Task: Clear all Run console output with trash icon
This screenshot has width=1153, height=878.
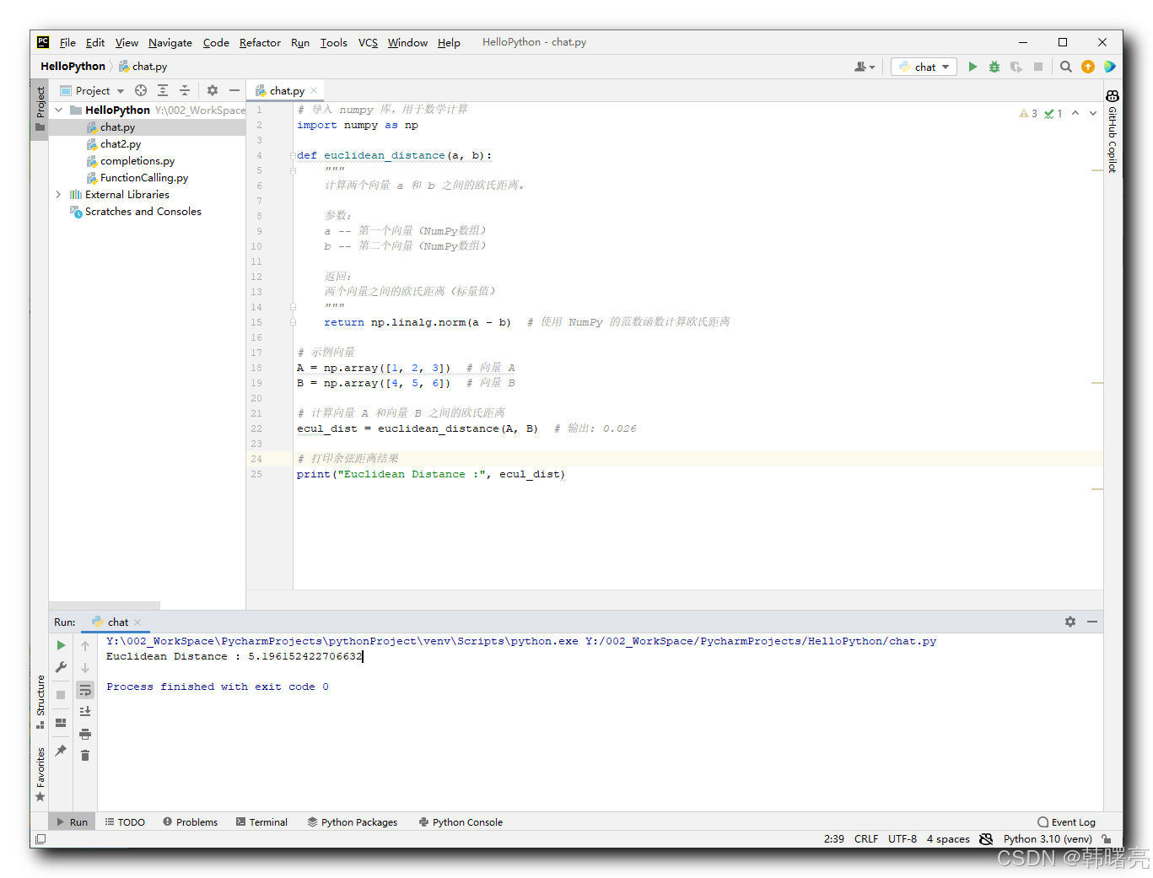Action: pyautogui.click(x=85, y=755)
